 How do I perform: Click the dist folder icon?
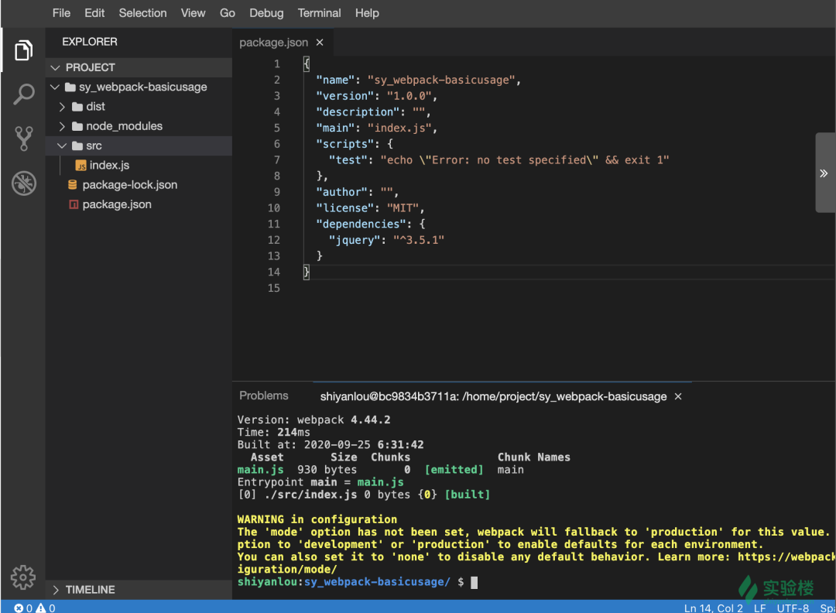(x=77, y=107)
